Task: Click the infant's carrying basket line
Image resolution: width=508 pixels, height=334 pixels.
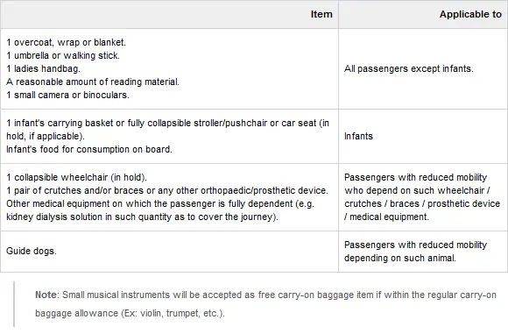Action: tap(168, 130)
